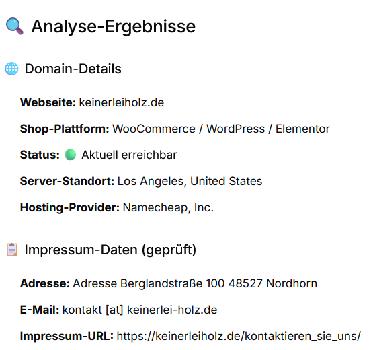371x350 pixels.
Task: Click the magnifying glass icon beside Analyse-Ergebnisse
Action: (14, 26)
